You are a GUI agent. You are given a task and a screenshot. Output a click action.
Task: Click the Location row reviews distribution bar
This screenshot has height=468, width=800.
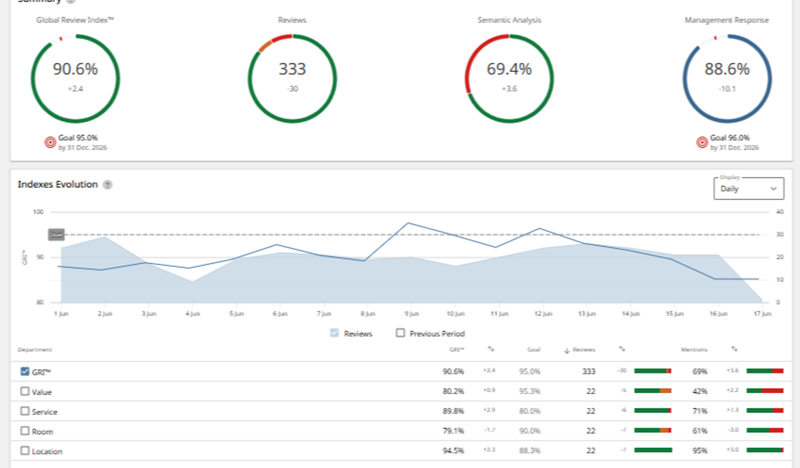point(653,450)
